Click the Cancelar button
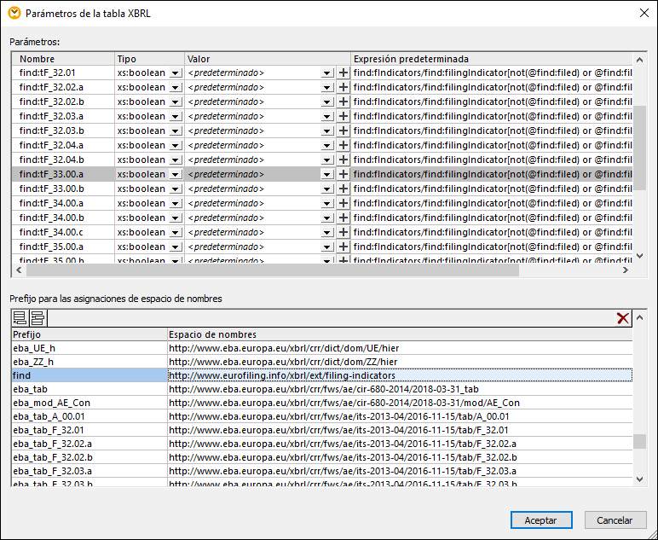The height and width of the screenshot is (540, 658). coord(615,520)
